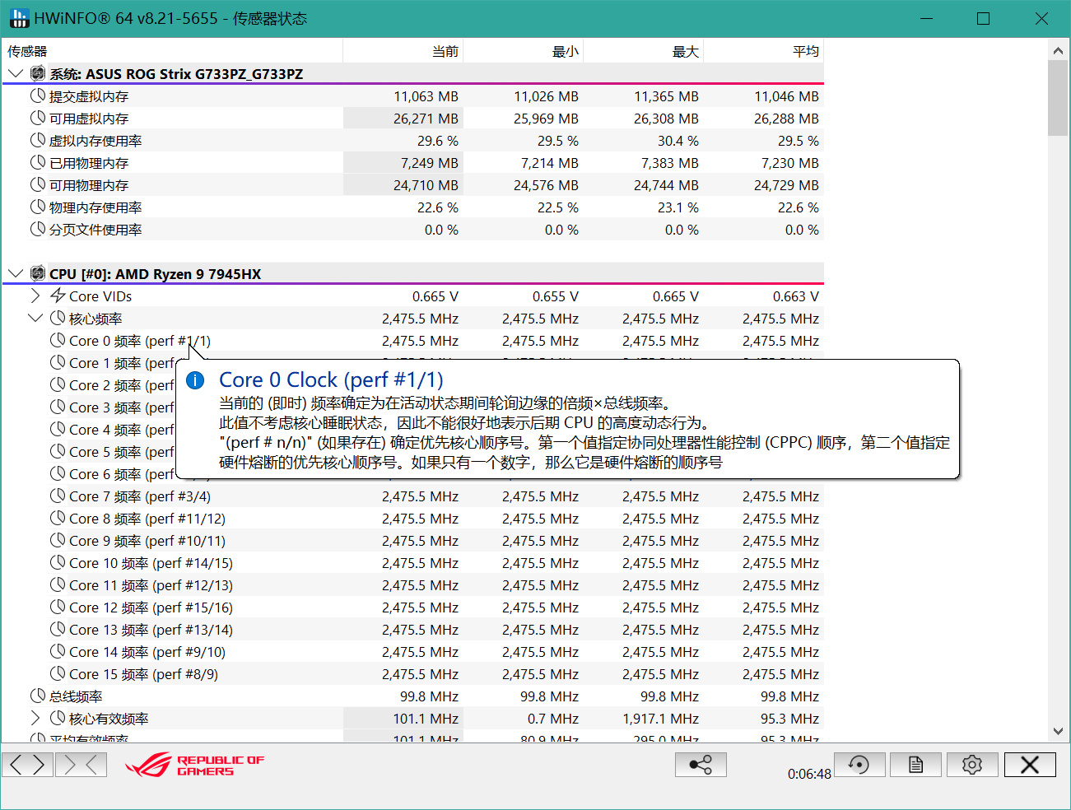Expand the Core VIDs row
Screen dimensions: 1071x810
point(35,296)
